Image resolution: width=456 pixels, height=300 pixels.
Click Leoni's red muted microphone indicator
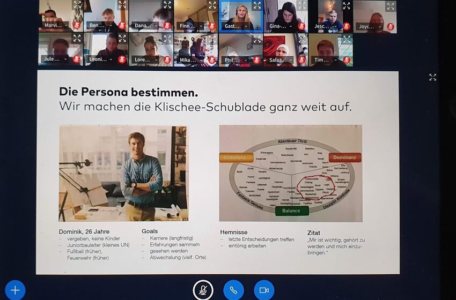point(122,59)
